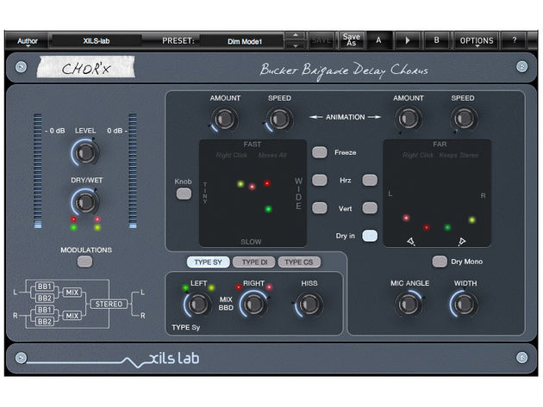The height and width of the screenshot is (407, 543).
Task: Click the A-to-B copy arrow button
Action: [407, 40]
